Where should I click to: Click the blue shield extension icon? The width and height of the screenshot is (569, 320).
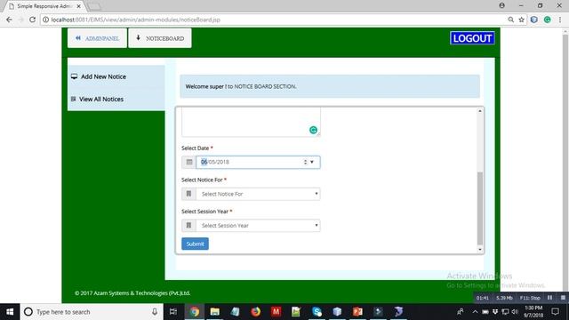(x=533, y=20)
